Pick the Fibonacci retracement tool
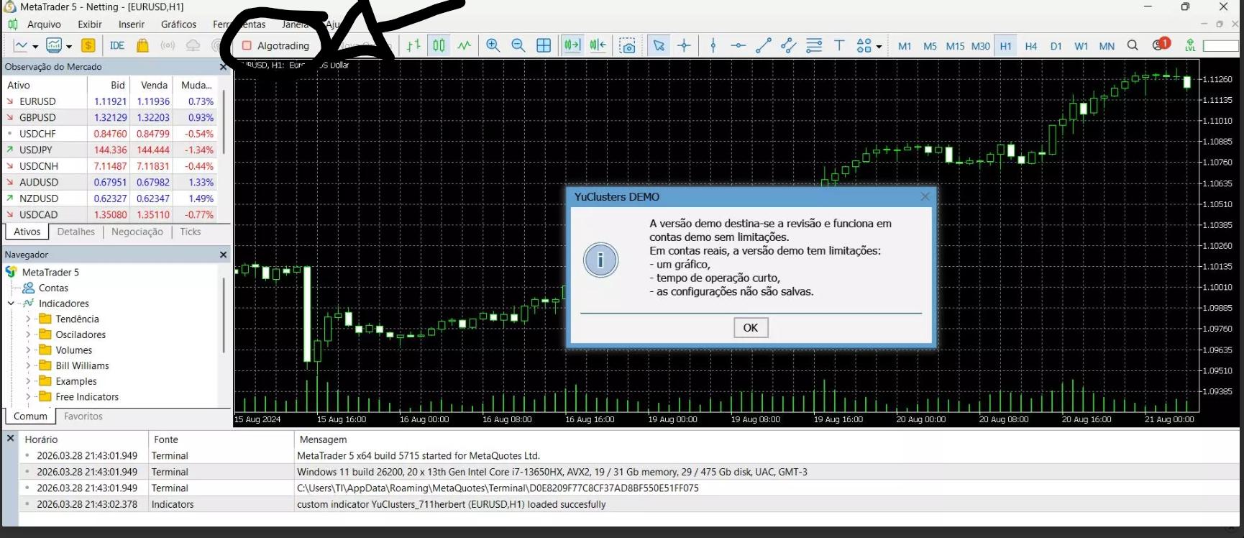Screen dimensions: 1244x538 (x=814, y=45)
